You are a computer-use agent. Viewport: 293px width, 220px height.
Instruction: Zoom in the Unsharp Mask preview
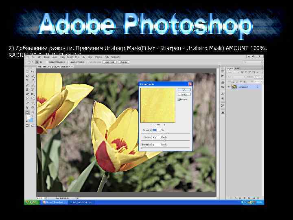click(164, 125)
